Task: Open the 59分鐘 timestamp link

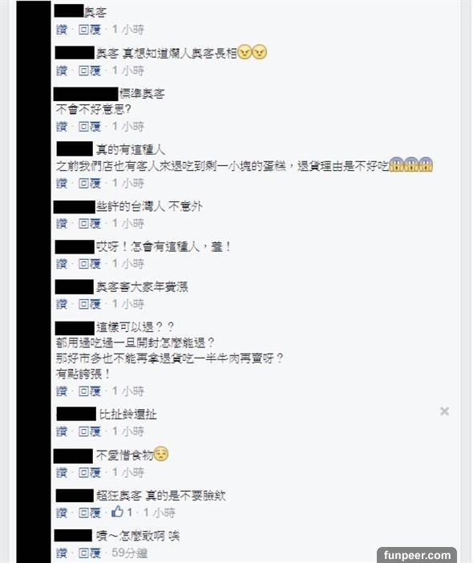Action: 129,553
